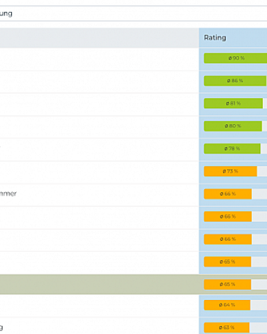Click the 65 % bar in the white row
Image resolution: width=267 pixels, height=334 pixels.
[228, 262]
